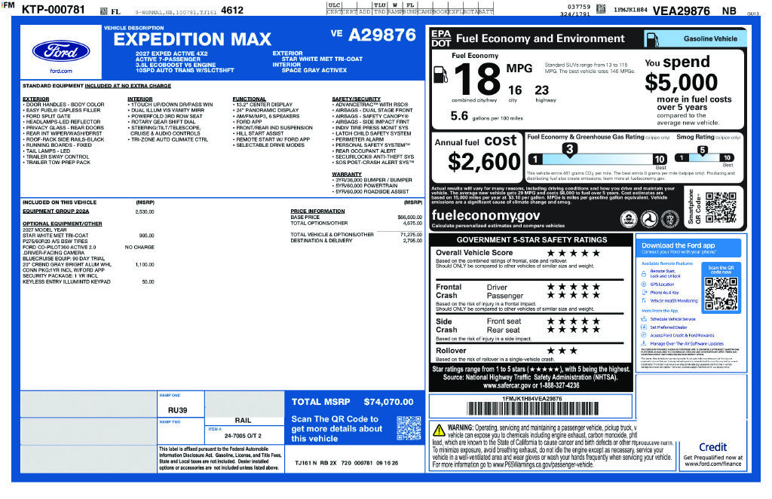Viewport: 772px width, 499px height.
Task: Click the $5,000 fuel cost figure
Action: [x=681, y=82]
